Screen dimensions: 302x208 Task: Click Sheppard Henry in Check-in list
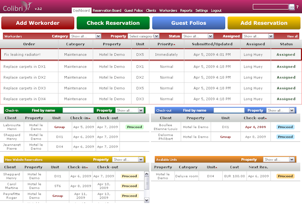(x=12, y=137)
